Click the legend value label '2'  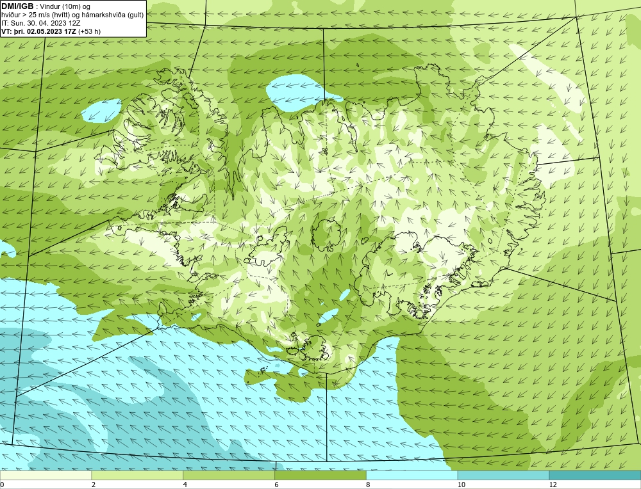[94, 485]
